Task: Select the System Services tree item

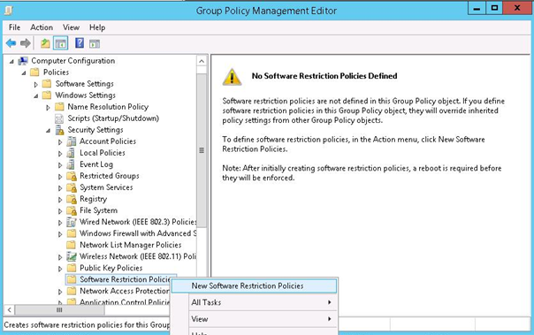Action: (x=106, y=187)
